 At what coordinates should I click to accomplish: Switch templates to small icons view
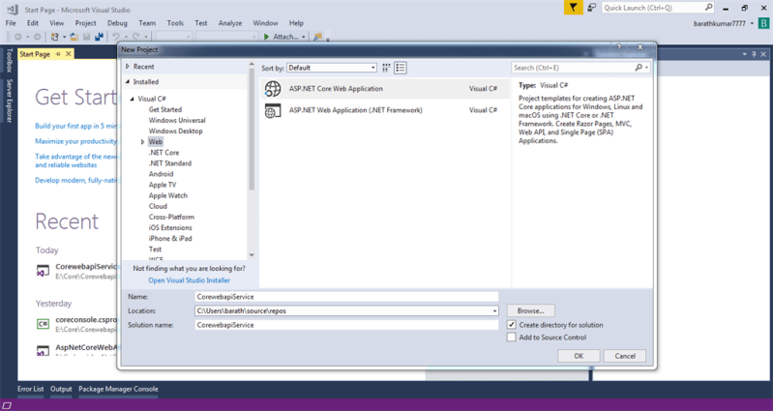tap(386, 68)
